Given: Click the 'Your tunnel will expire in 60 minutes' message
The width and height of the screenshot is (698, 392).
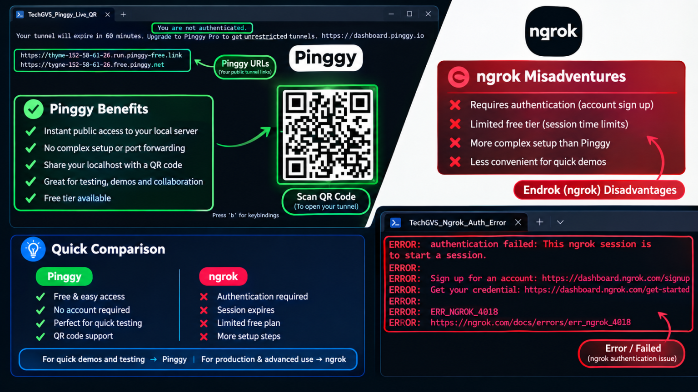Looking at the screenshot, I should (79, 36).
